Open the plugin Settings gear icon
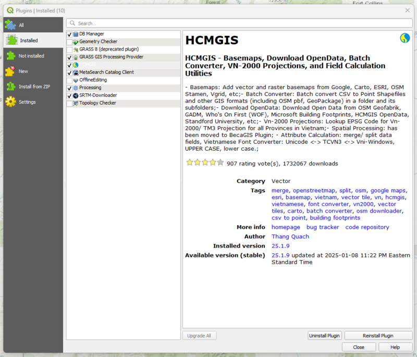This screenshot has width=417, height=357. point(11,102)
